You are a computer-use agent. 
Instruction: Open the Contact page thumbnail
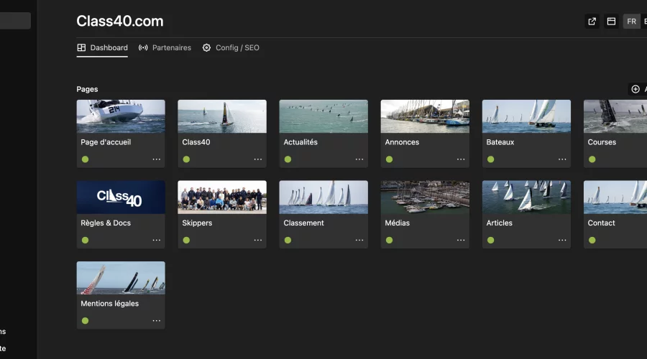pos(615,197)
